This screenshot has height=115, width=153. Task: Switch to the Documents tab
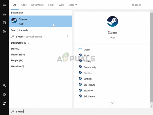pyautogui.click(x=37, y=5)
